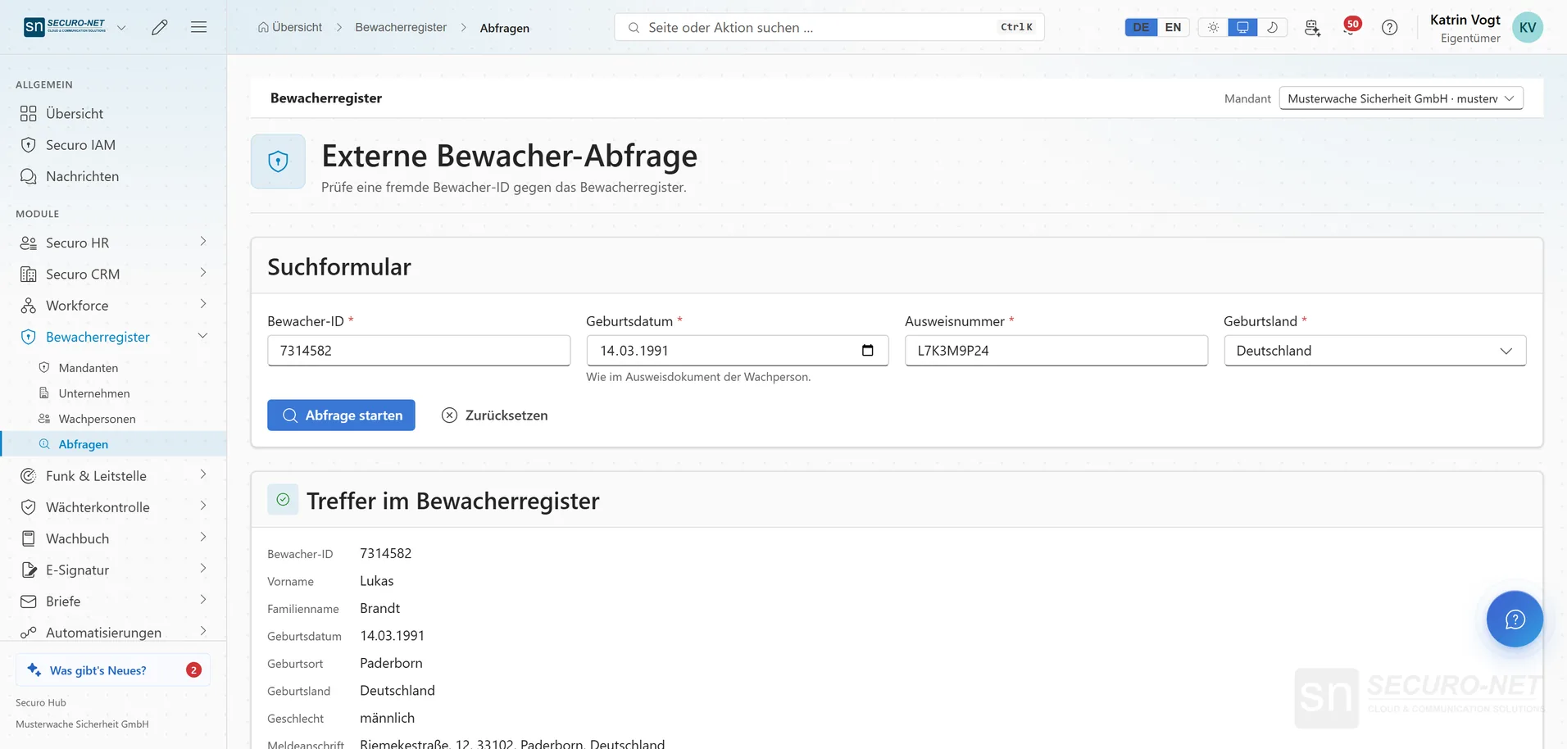
Task: Expand the Funk & Leitstelle module
Action: (x=113, y=476)
